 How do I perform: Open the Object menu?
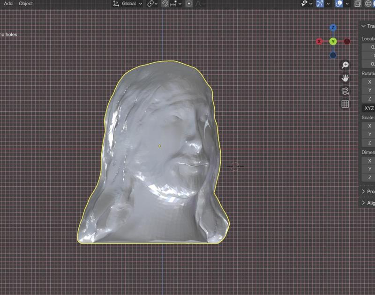tap(26, 4)
